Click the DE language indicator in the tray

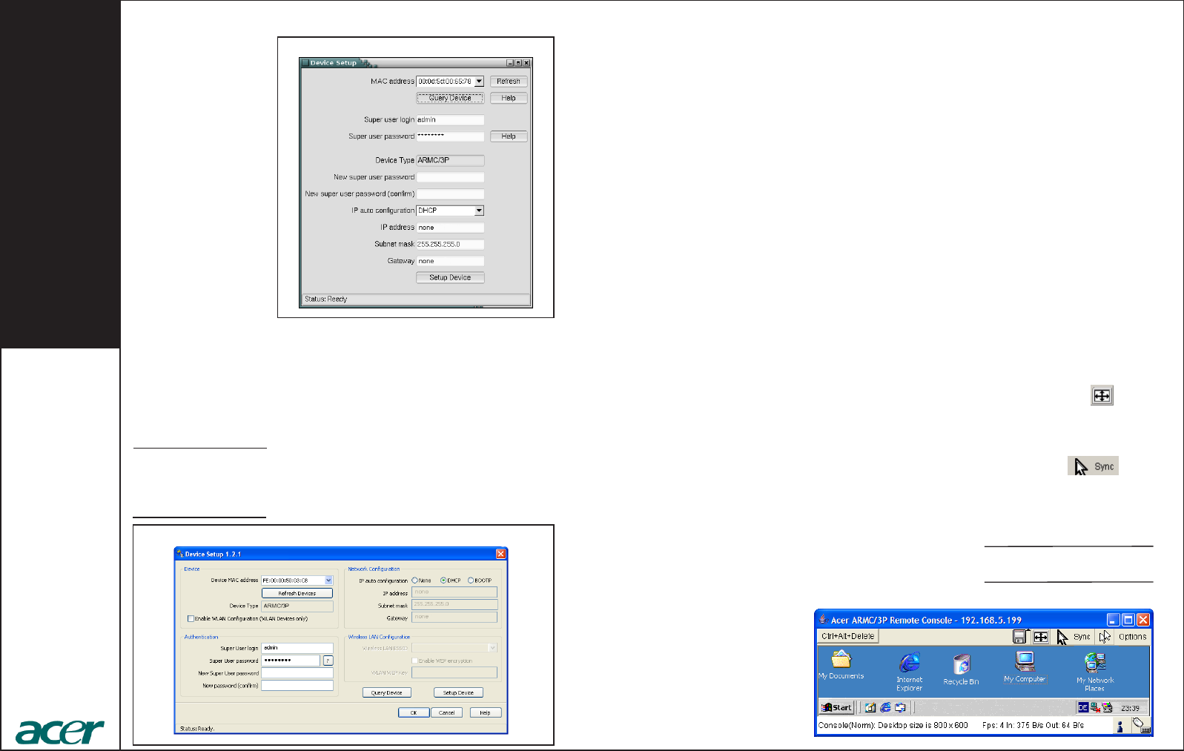click(x=1083, y=708)
